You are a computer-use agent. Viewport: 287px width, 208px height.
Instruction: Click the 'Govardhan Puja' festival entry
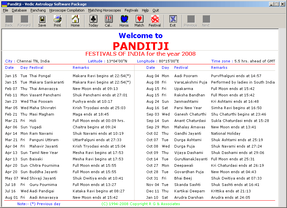189,172
